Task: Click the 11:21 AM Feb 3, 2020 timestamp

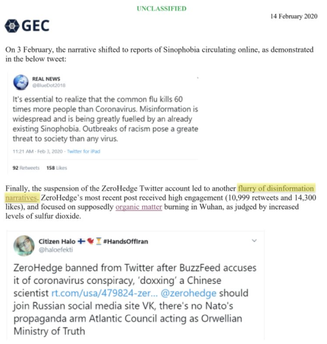Action: pyautogui.click(x=37, y=151)
